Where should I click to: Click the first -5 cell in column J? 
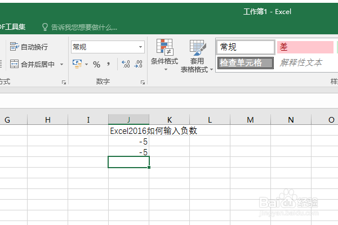pos(128,141)
